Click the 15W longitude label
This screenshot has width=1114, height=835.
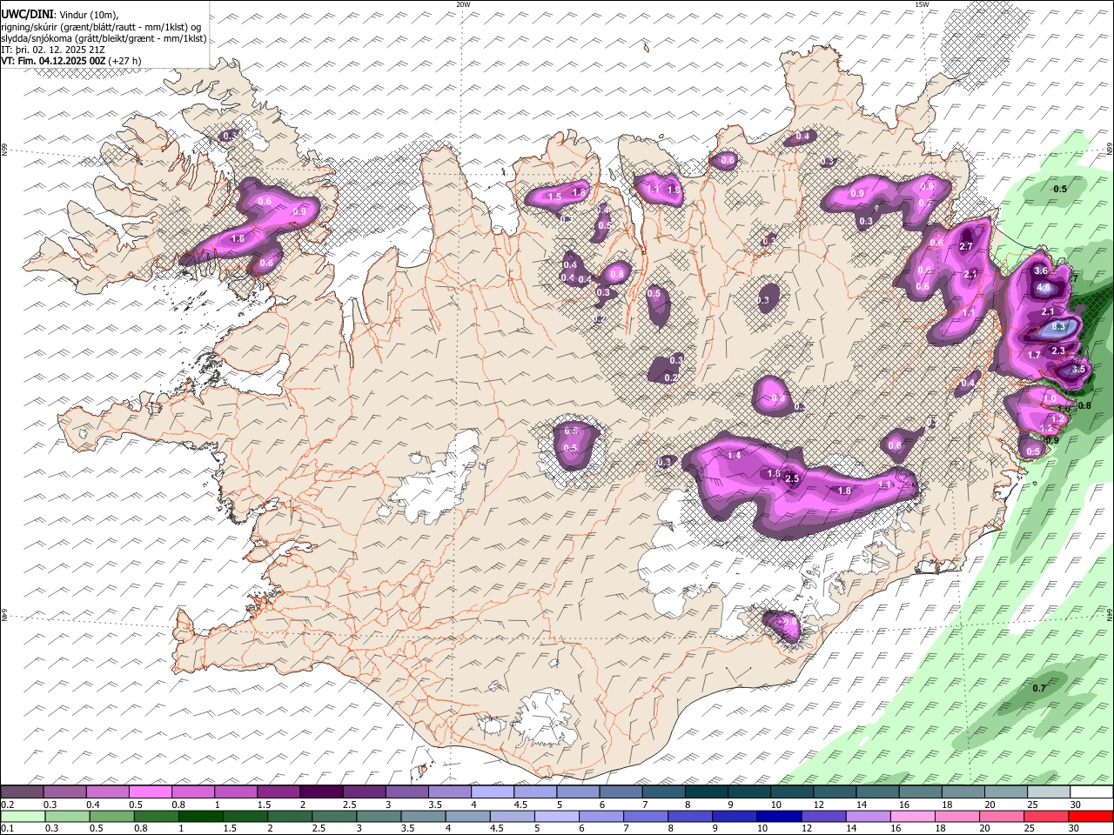[922, 4]
